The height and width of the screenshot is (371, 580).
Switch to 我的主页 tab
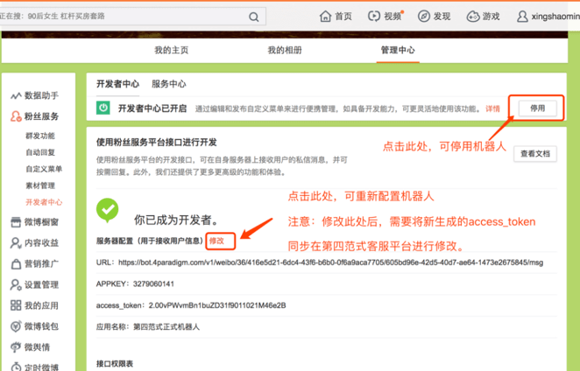171,50
